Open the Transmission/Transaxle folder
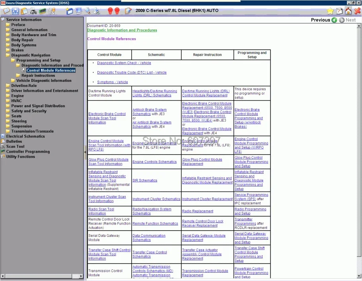The image size is (362, 281). click(x=32, y=131)
